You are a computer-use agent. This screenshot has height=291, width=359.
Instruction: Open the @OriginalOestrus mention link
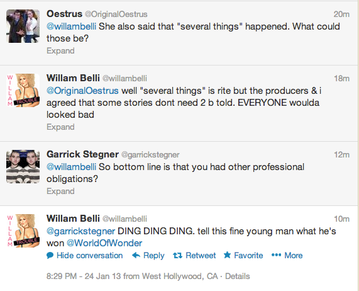pos(82,91)
